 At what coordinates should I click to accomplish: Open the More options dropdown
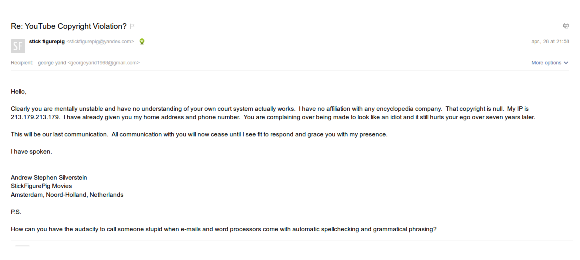(546, 63)
